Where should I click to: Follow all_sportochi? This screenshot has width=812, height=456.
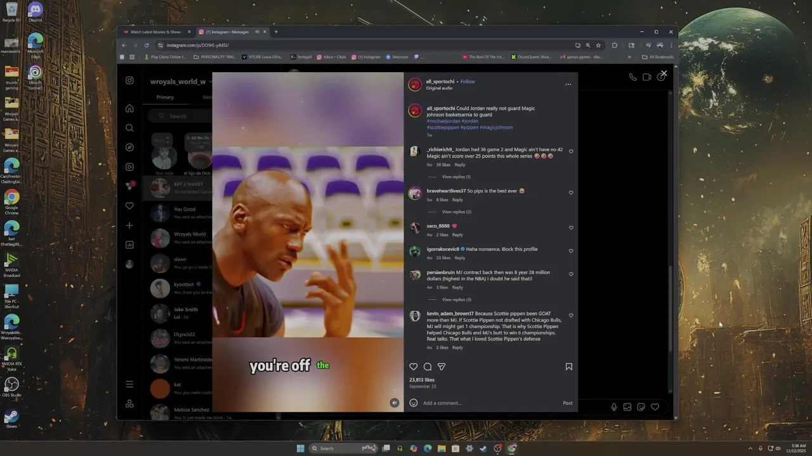click(x=468, y=82)
